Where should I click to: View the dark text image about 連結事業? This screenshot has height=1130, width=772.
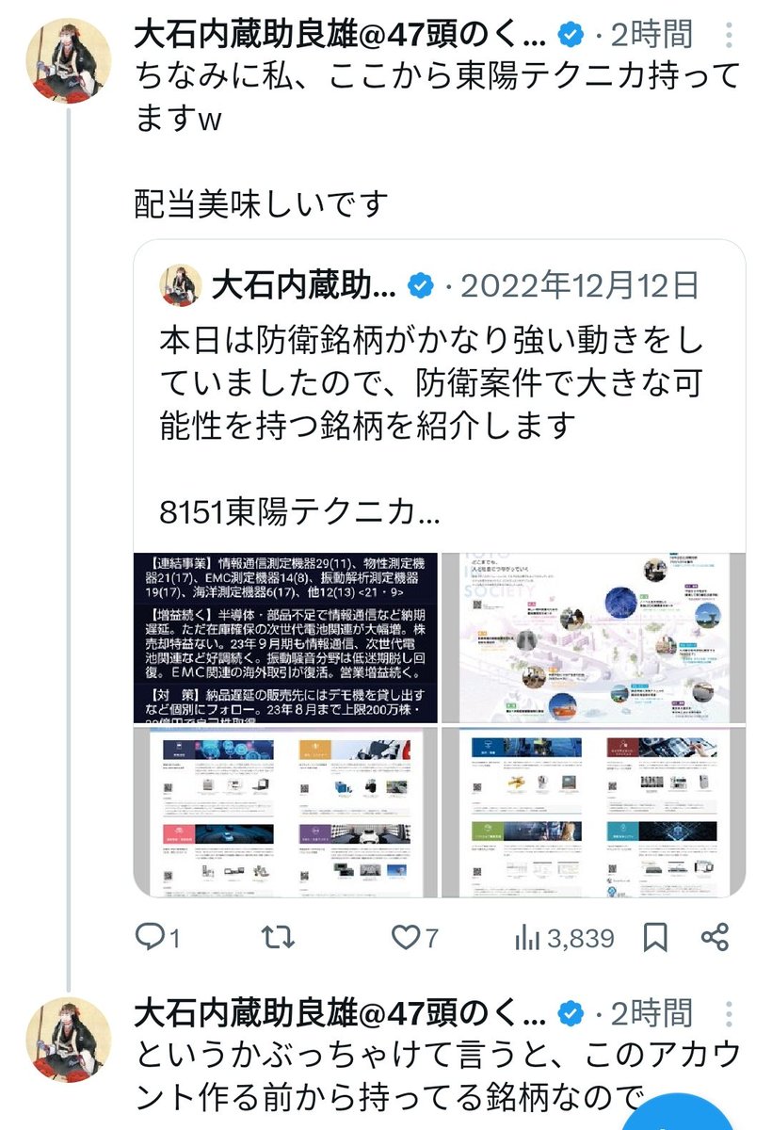point(286,638)
